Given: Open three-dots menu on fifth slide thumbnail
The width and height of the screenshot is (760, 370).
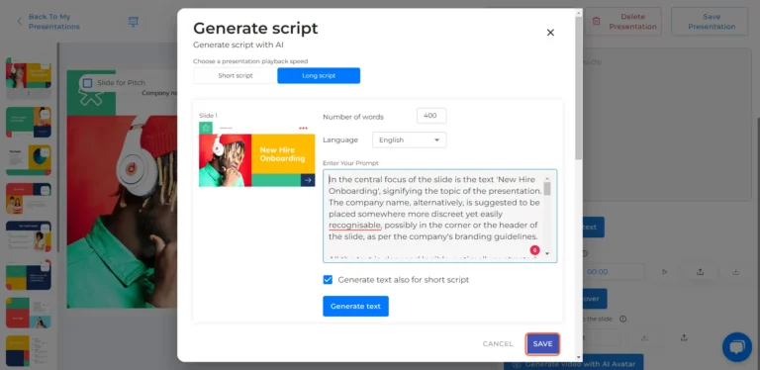Looking at the screenshot, I should pos(46,229).
